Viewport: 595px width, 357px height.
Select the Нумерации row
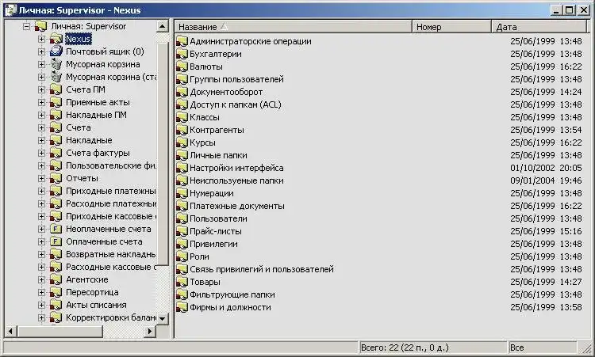point(380,193)
